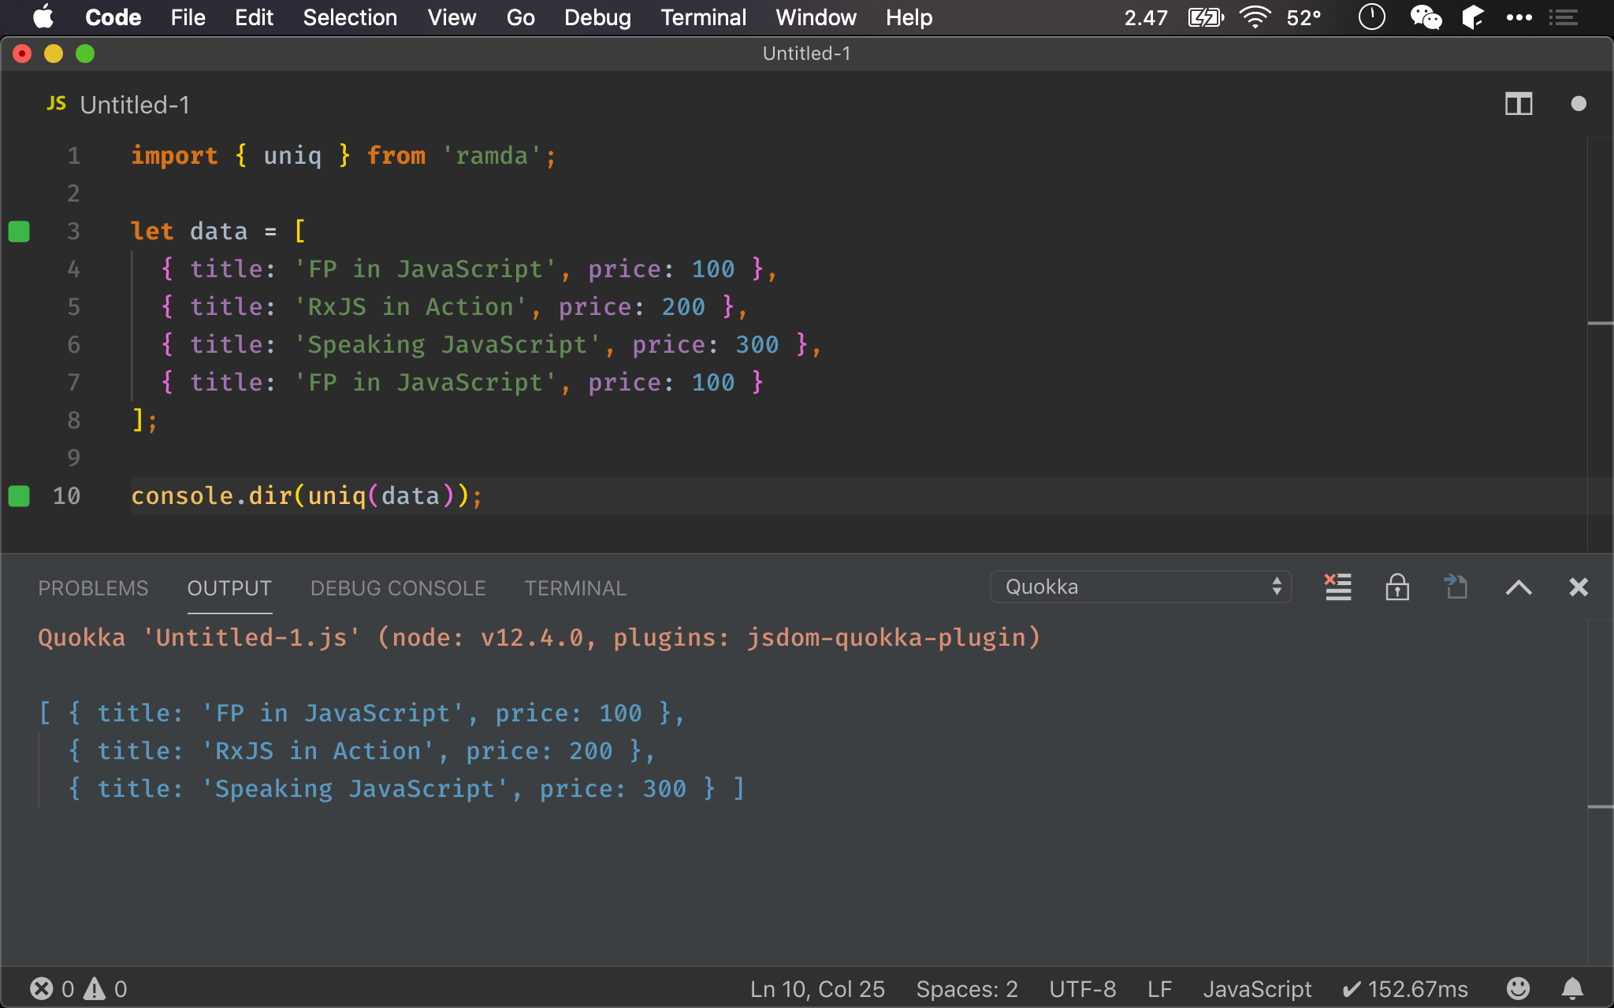Open the Debug menu

597,17
